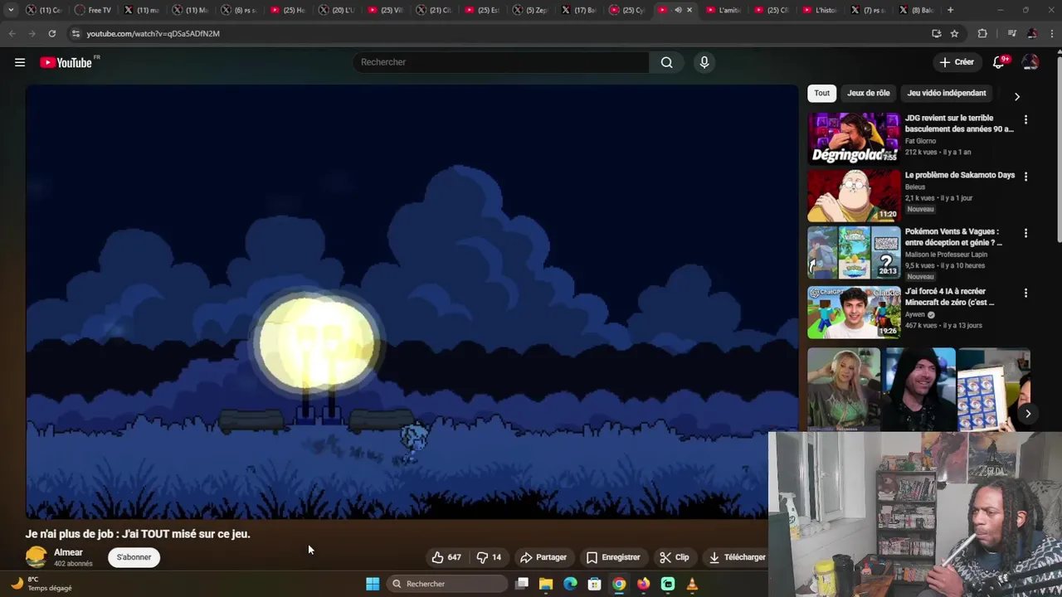The height and width of the screenshot is (597, 1062).
Task: Switch to the L'histoi browser tab
Action: (819, 10)
